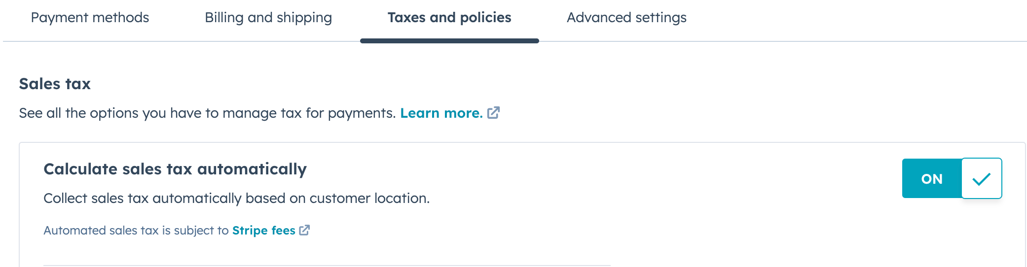This screenshot has height=267, width=1027.
Task: Click the ON label of the sales tax switch
Action: pos(931,179)
